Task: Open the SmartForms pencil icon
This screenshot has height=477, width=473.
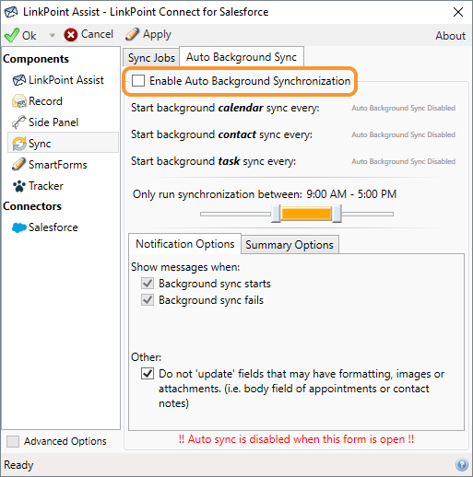Action: [x=19, y=165]
